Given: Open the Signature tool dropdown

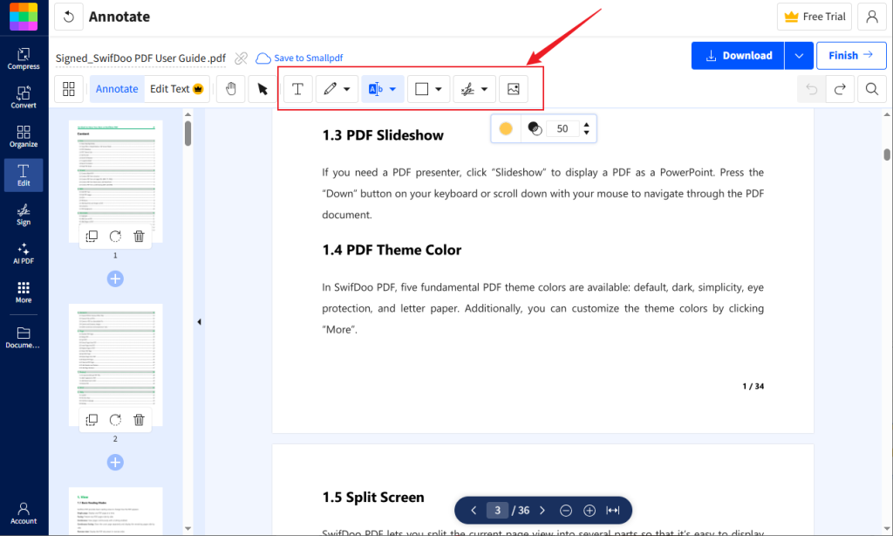Looking at the screenshot, I should tap(485, 88).
